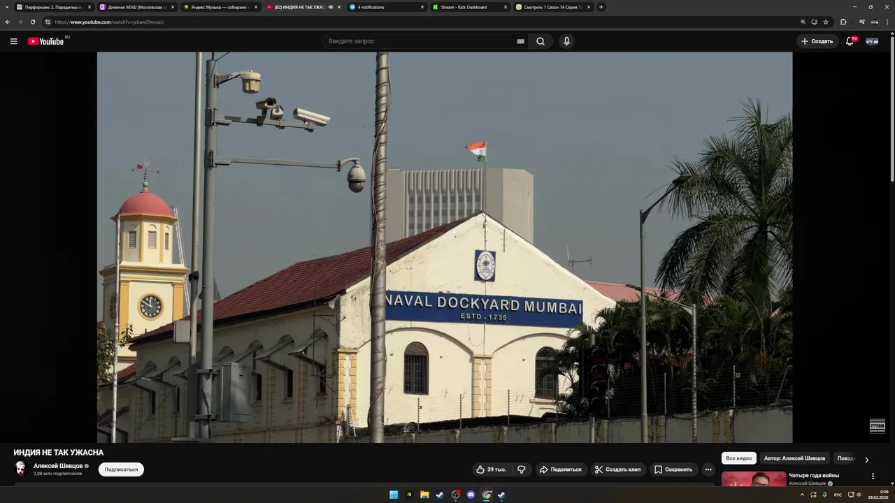
Task: Open the account avatar menu
Action: pyautogui.click(x=872, y=41)
